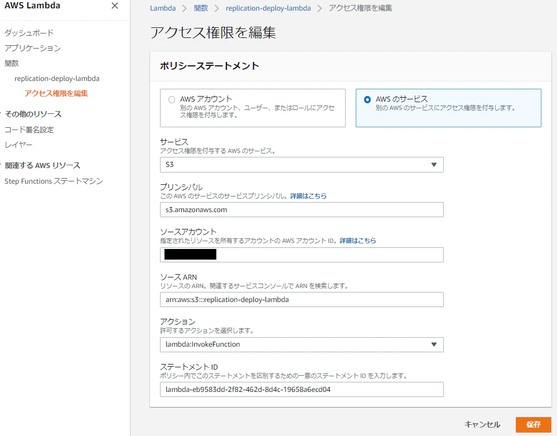
Task: Open レイヤー in sidebar
Action: (18, 145)
